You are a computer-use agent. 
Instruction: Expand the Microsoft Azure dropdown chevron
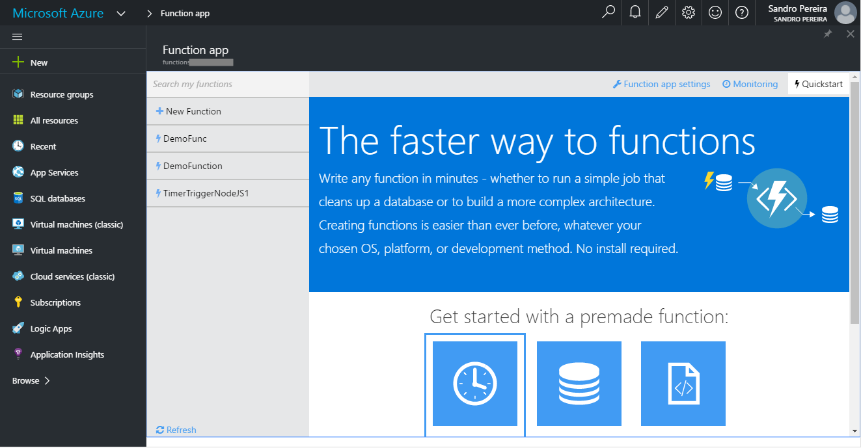pyautogui.click(x=121, y=13)
